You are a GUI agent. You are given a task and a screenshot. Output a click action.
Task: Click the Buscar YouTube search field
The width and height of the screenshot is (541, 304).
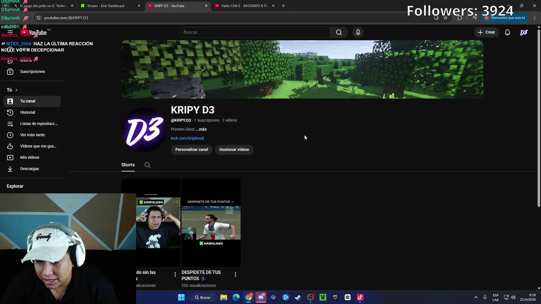tap(255, 33)
